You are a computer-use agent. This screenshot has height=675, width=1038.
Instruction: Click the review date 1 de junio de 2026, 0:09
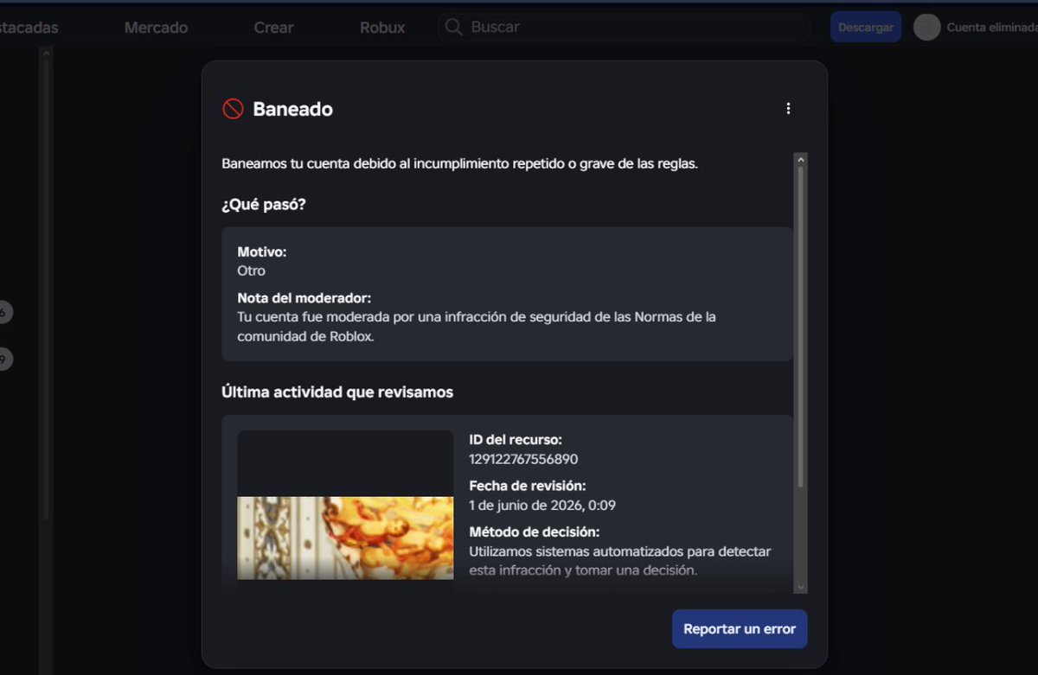click(542, 505)
